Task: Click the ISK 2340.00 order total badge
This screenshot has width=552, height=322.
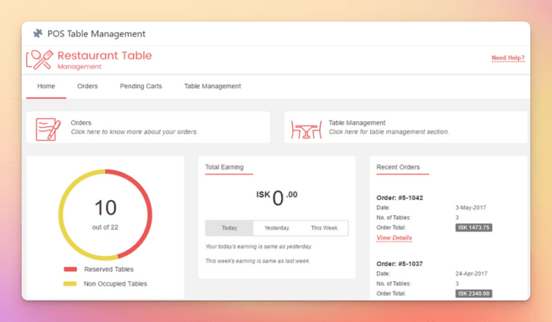Action: coord(474,293)
